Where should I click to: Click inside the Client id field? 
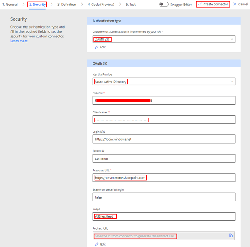pos(164,101)
